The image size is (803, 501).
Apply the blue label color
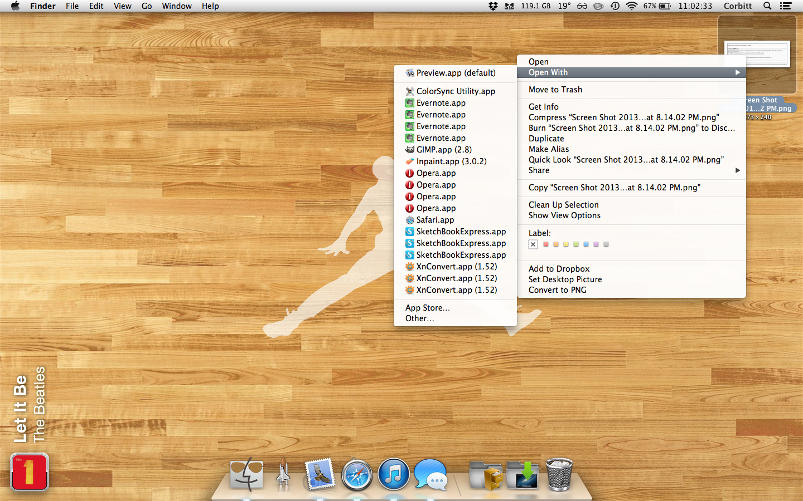tap(586, 244)
